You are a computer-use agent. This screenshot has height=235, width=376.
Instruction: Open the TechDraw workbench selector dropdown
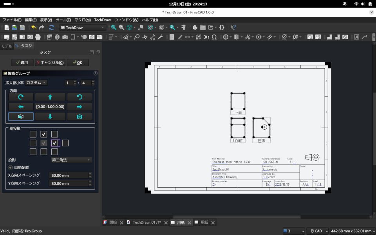83,27
